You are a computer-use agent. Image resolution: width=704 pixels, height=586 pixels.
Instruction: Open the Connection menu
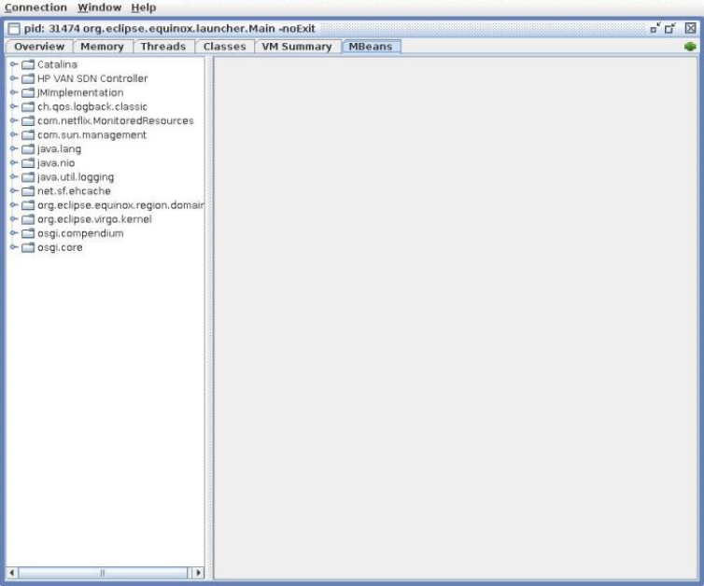(35, 7)
